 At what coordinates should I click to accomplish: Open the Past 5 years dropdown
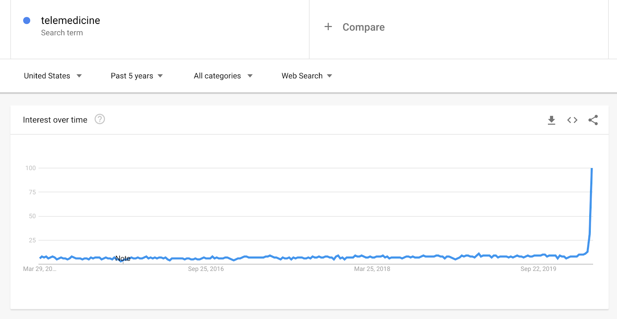coord(137,76)
